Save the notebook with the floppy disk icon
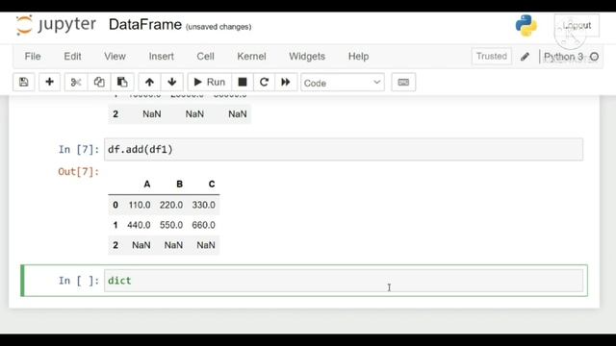Image resolution: width=616 pixels, height=346 pixels. (23, 82)
